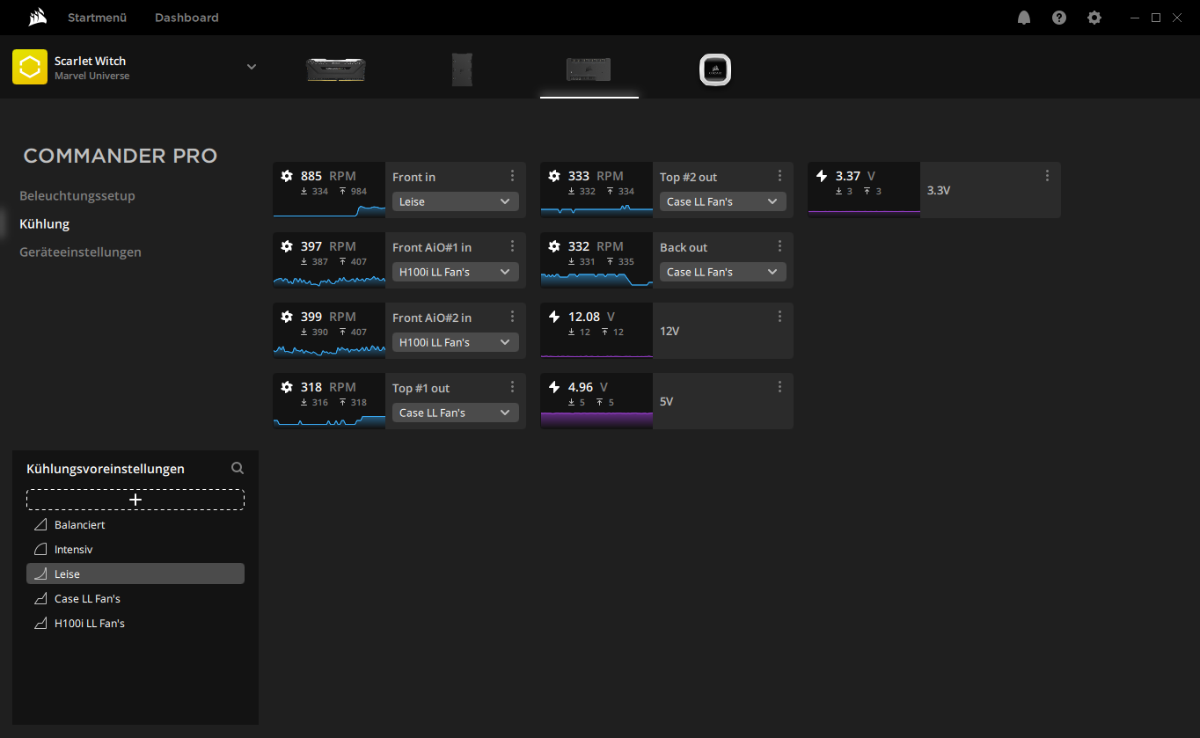Click the 12V sensor label
Viewport: 1200px width, 738px height.
tap(670, 331)
